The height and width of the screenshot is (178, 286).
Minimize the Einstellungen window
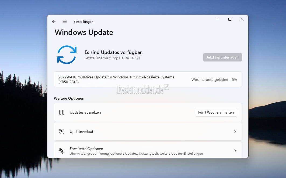click(x=217, y=19)
